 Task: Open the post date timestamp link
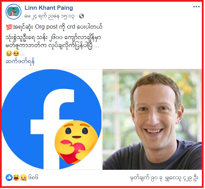point(50,16)
